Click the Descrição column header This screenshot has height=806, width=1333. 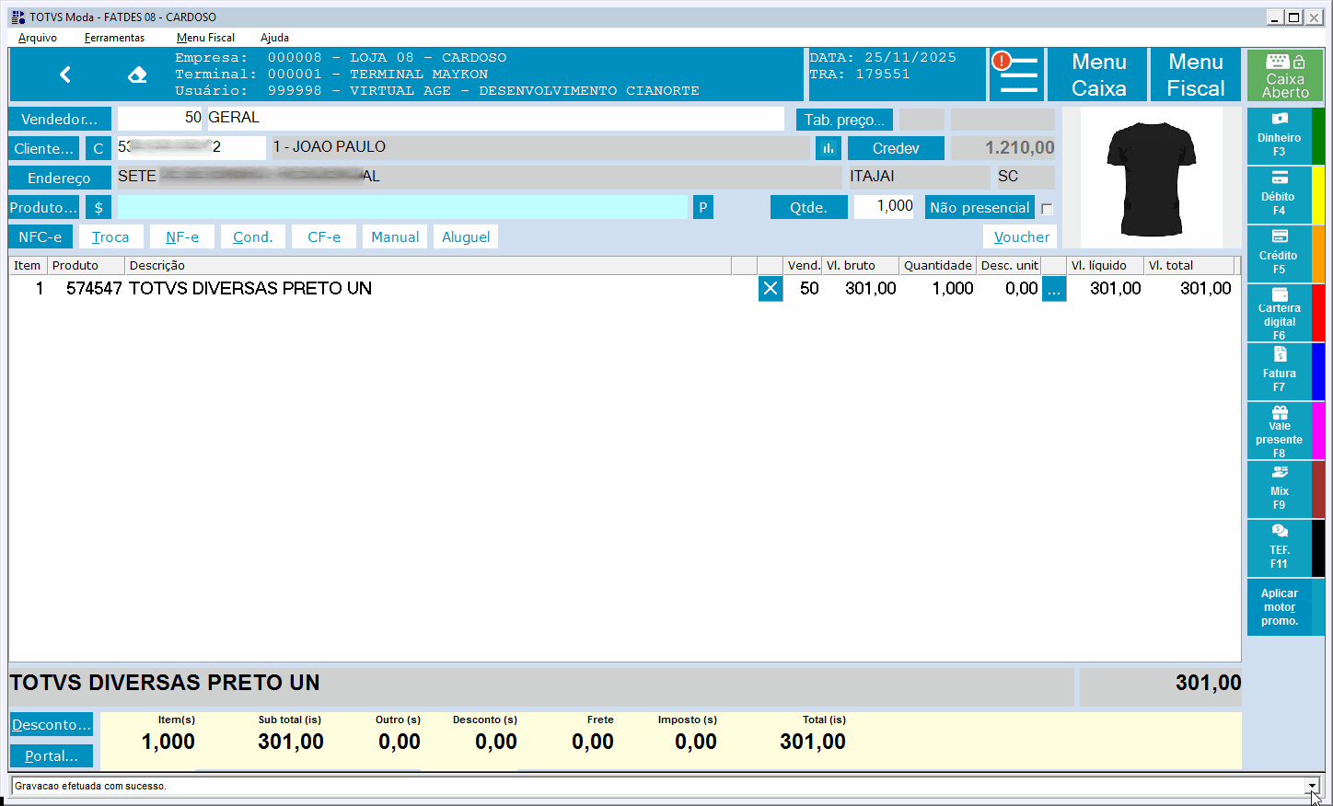[428, 265]
